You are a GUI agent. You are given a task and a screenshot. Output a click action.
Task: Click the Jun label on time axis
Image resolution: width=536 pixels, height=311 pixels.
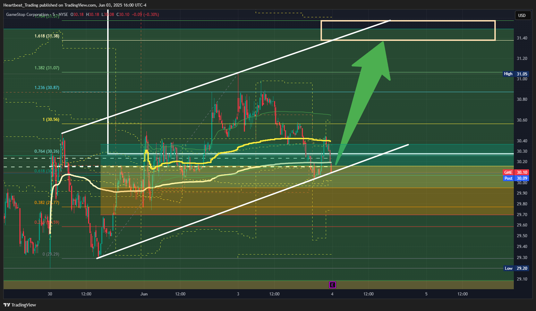[x=144, y=294]
